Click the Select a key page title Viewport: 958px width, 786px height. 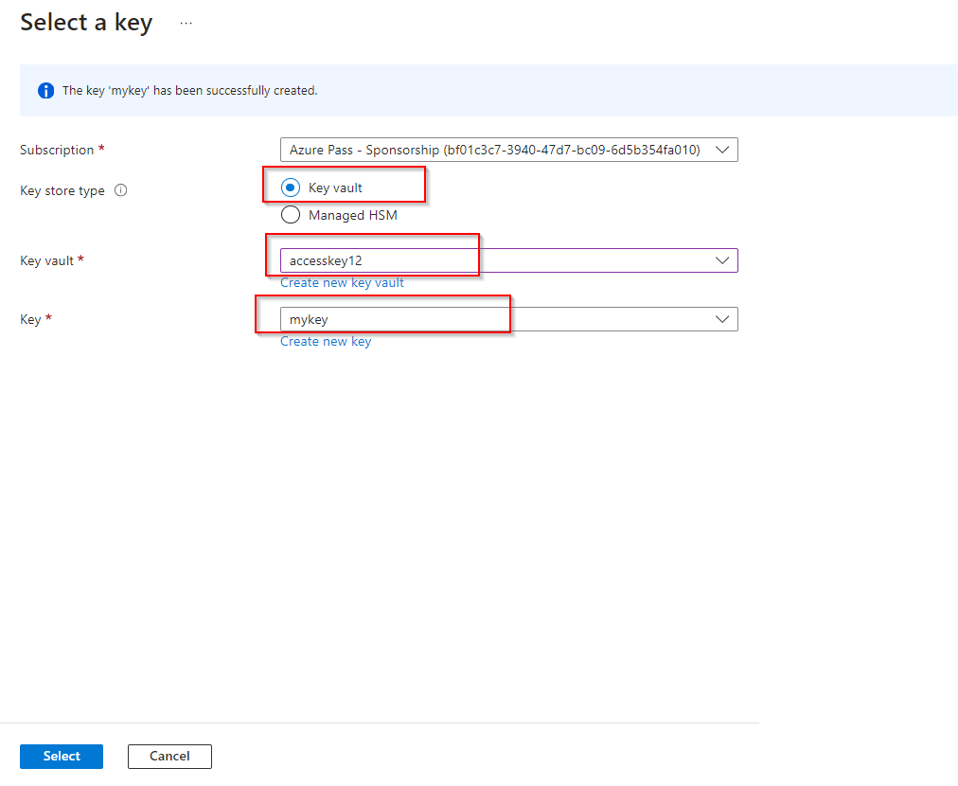point(86,23)
